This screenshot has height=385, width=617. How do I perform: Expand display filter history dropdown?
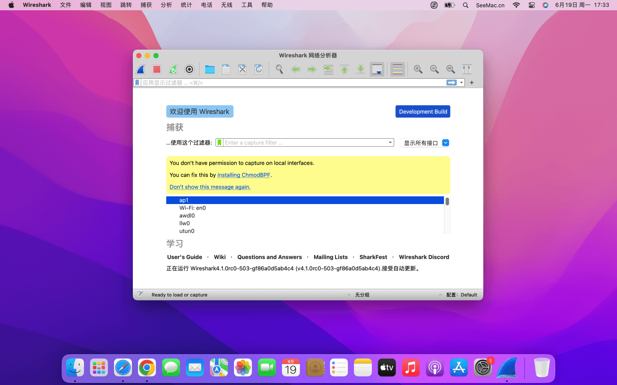click(461, 83)
